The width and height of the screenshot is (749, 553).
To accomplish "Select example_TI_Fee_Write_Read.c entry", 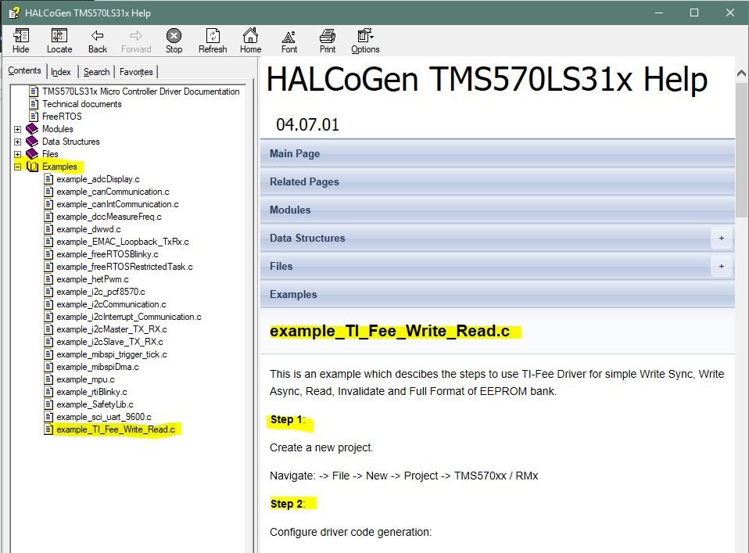I will pos(116,429).
